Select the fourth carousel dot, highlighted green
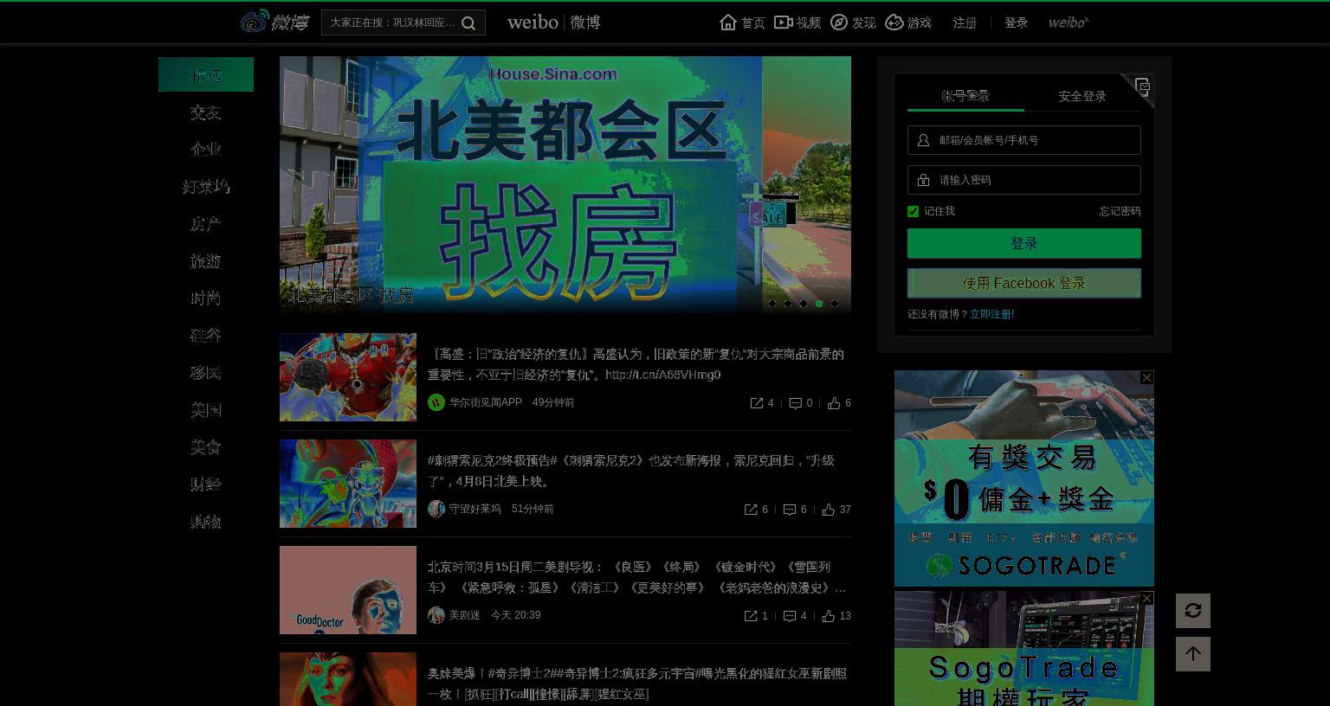Image resolution: width=1330 pixels, height=706 pixels. tap(819, 304)
